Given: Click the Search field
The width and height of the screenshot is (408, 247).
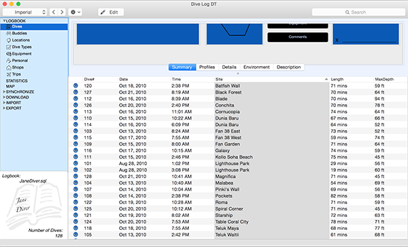Looking at the screenshot, I should click(x=358, y=12).
